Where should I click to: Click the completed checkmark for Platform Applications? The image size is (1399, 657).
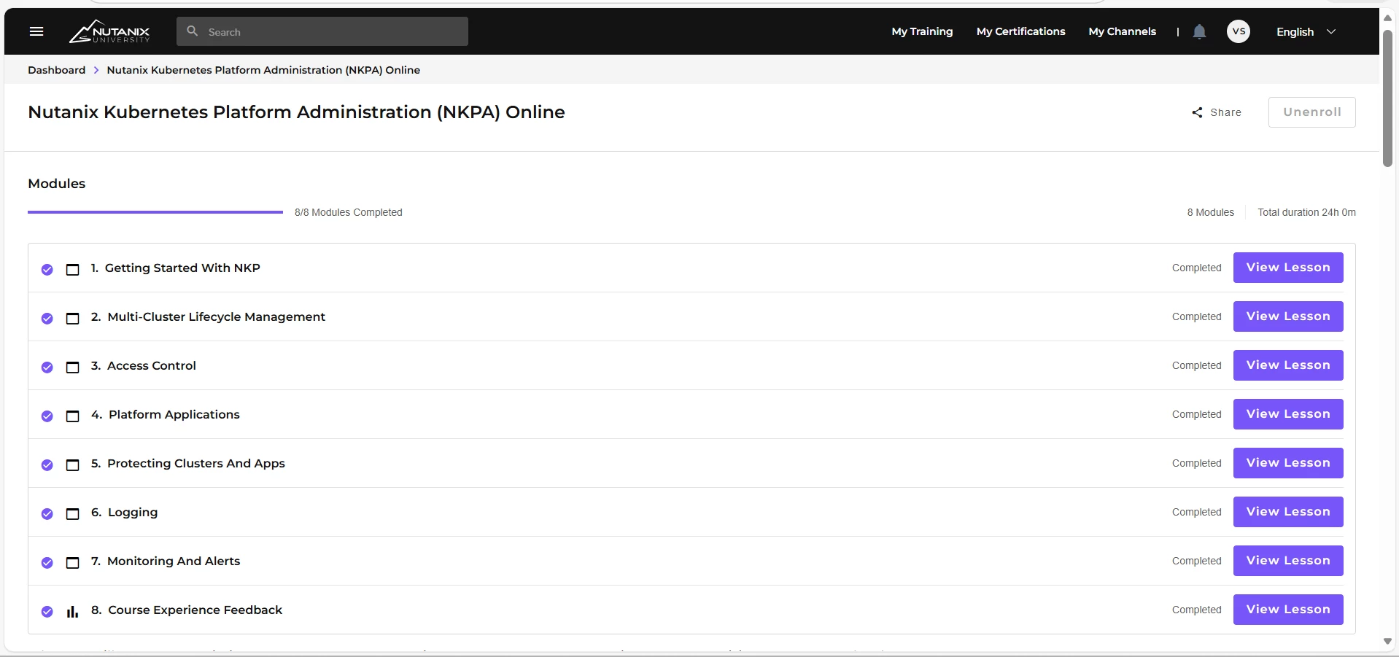click(x=47, y=416)
